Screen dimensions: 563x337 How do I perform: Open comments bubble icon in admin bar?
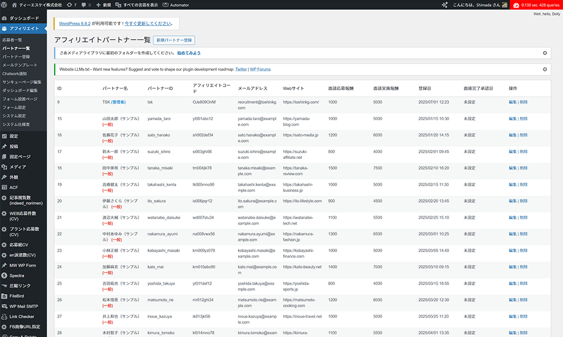coord(84,5)
